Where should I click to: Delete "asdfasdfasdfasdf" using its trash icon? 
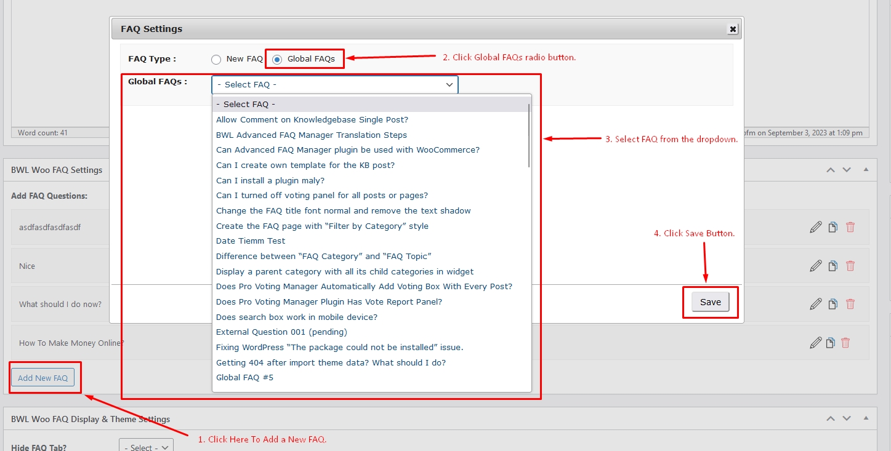click(850, 226)
